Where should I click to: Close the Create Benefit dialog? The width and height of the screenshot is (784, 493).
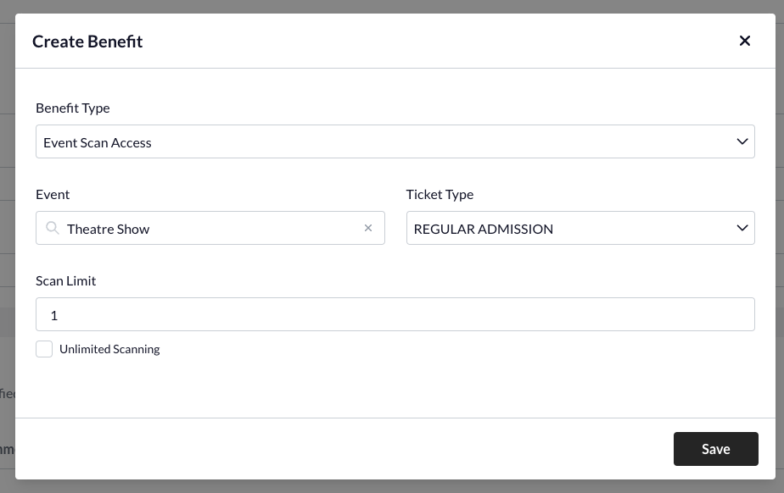[x=744, y=41]
